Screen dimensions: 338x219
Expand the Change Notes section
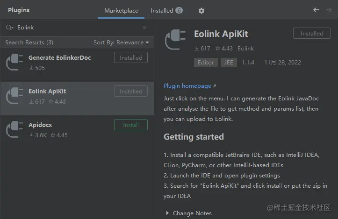tap(167, 213)
